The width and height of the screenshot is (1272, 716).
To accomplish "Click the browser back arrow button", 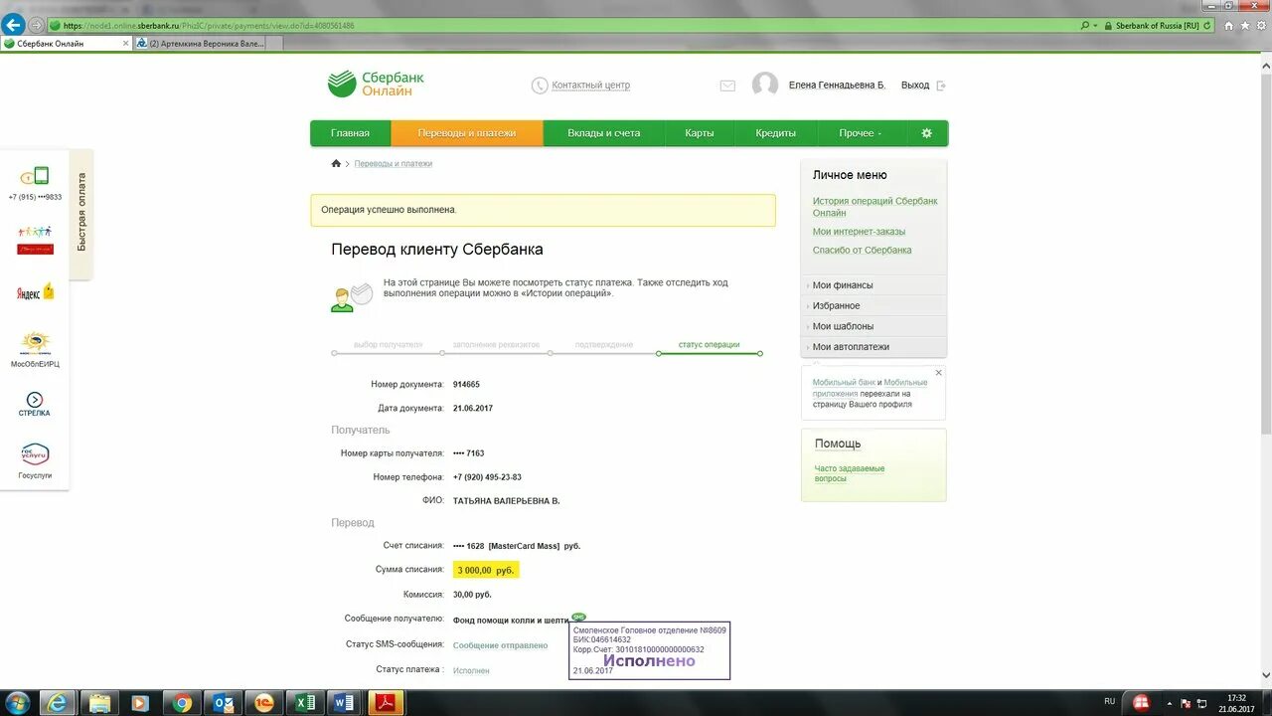I will tap(13, 25).
